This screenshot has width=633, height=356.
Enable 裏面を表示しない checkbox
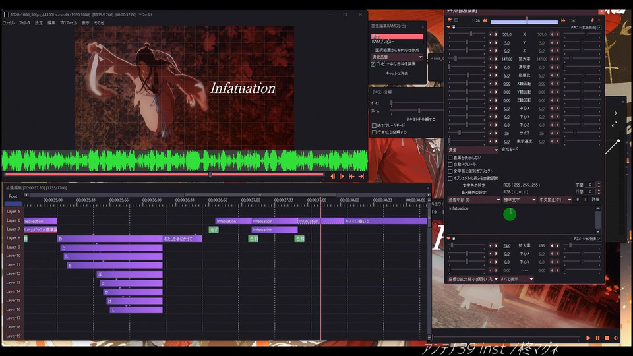(x=450, y=158)
